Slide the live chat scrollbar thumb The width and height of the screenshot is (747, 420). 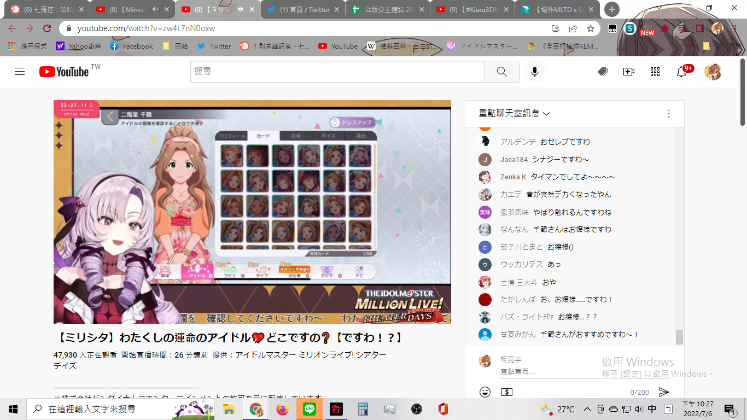click(679, 337)
